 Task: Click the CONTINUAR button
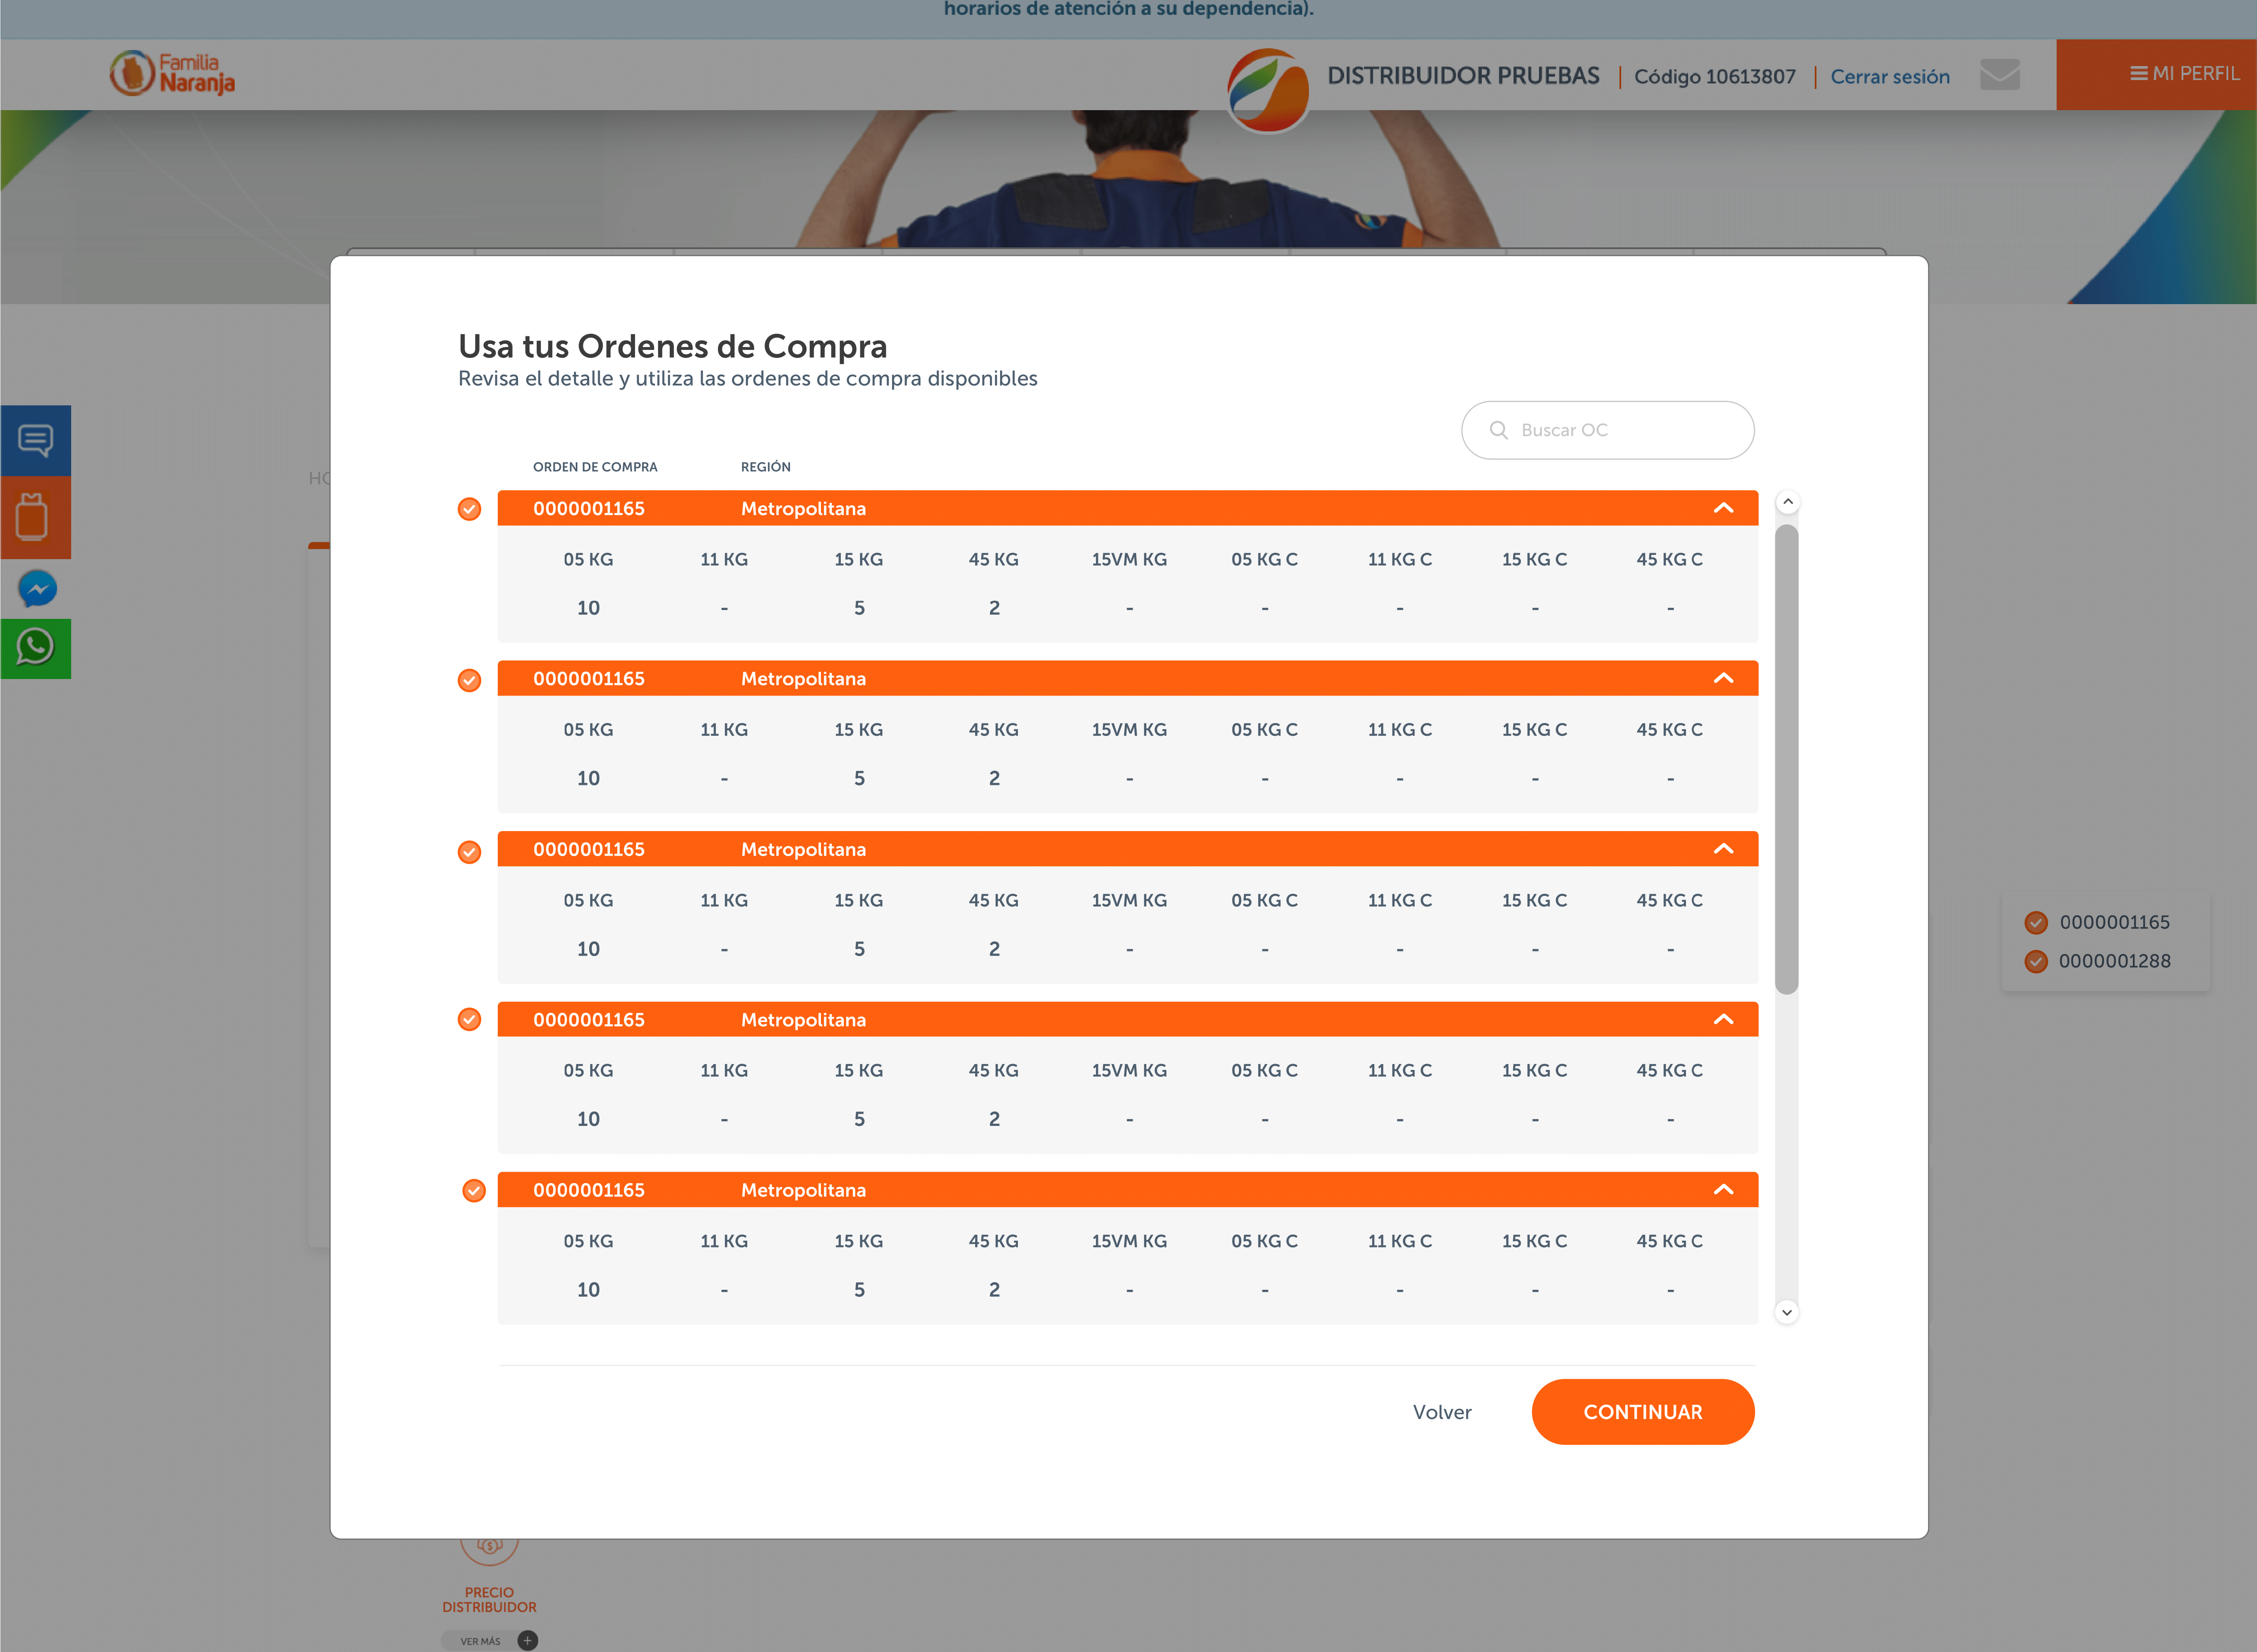click(1643, 1412)
